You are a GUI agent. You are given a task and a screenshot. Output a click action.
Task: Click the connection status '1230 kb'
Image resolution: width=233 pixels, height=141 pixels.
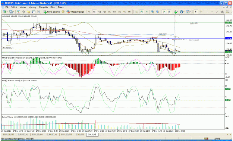(217, 138)
